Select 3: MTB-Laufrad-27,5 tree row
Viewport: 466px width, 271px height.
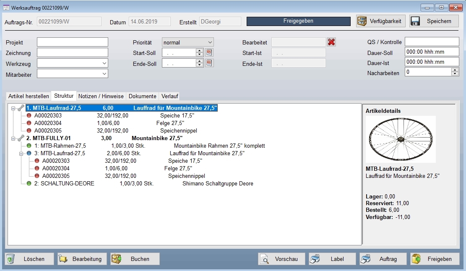(x=139, y=154)
